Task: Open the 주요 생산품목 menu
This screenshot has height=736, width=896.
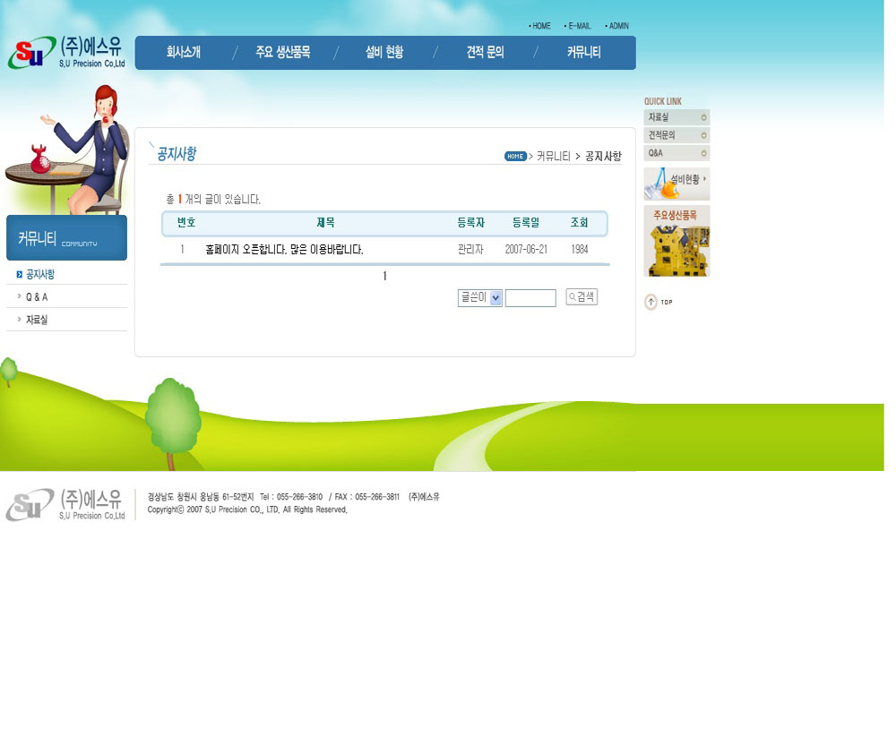Action: [283, 53]
